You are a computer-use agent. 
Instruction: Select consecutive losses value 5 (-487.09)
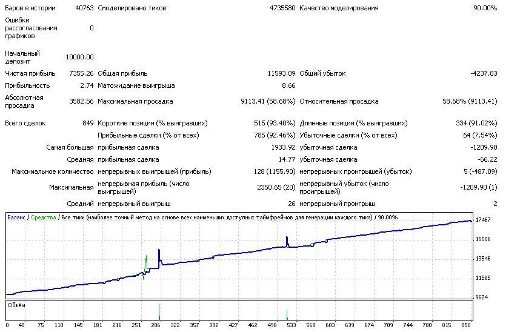[480, 171]
